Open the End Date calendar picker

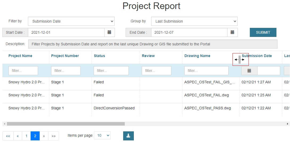point(232,32)
